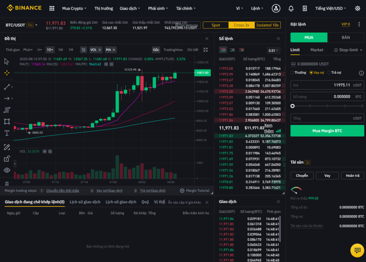Show bids-only order book view

pos(232,50)
